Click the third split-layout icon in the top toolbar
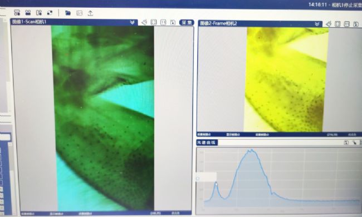 [39, 12]
